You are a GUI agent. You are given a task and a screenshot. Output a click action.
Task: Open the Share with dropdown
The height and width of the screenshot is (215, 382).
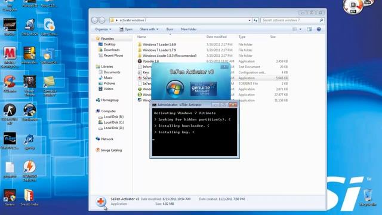click(x=149, y=29)
